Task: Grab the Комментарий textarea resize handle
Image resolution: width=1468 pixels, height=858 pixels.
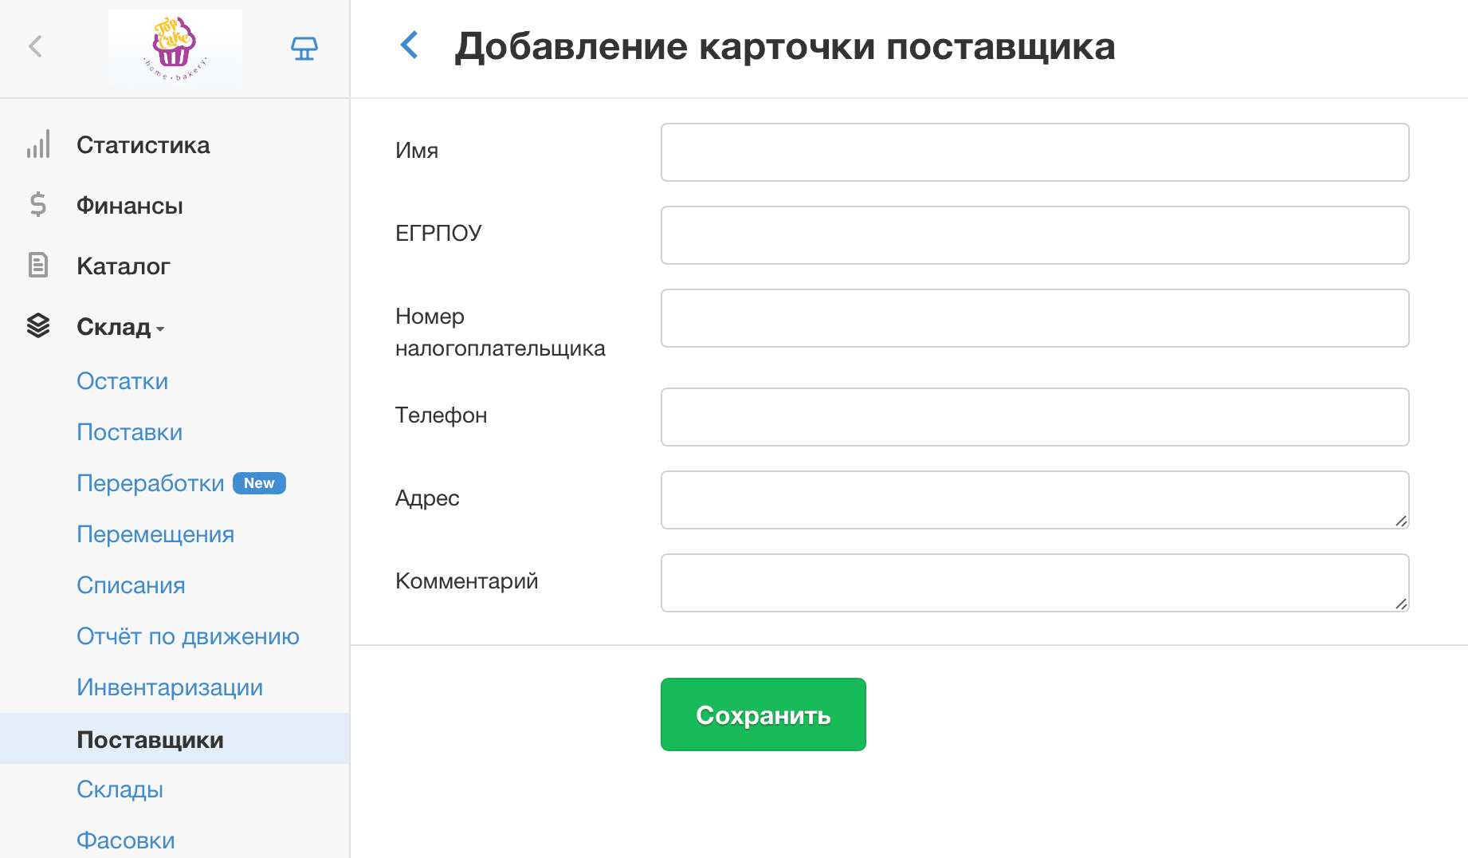Action: click(1401, 604)
